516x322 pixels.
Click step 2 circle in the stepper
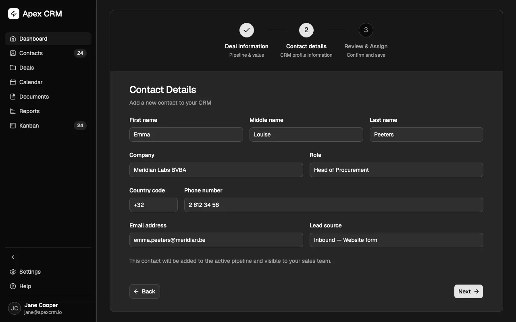[x=306, y=30]
